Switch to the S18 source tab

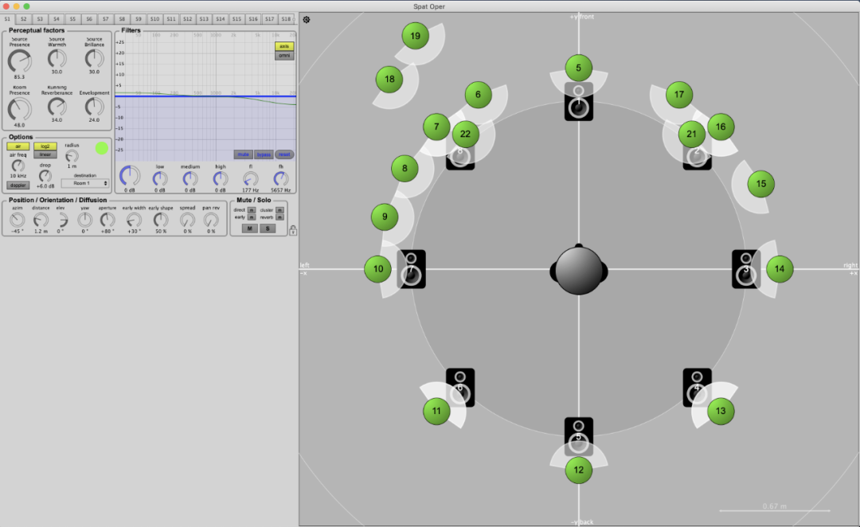coord(286,19)
